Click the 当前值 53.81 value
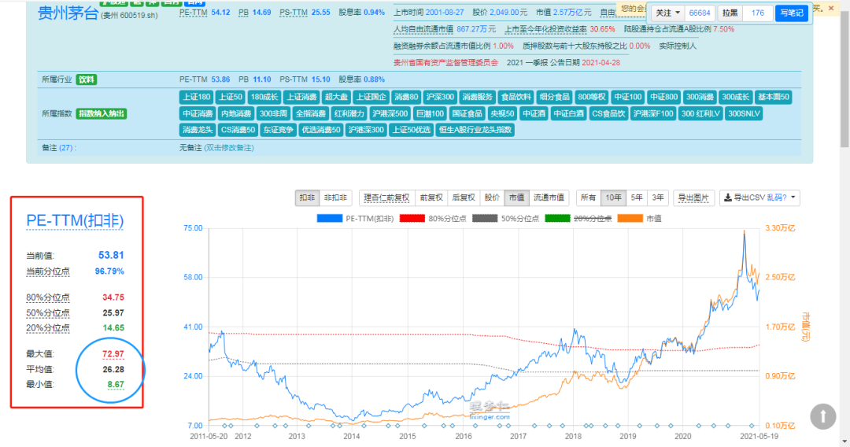850x447 pixels. coord(111,255)
